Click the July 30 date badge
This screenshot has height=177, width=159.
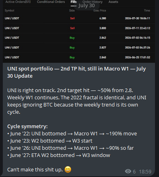tap(87, 6)
